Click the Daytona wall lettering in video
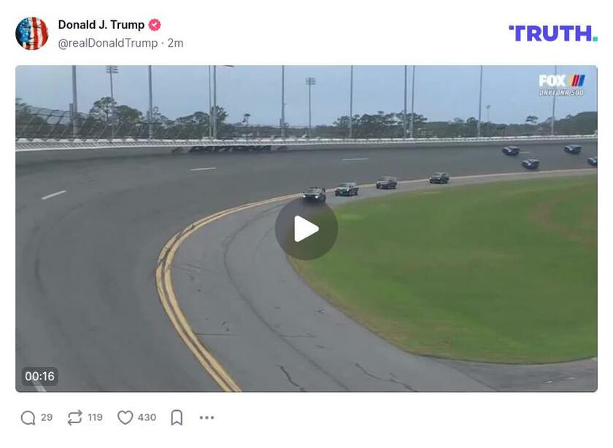 [x=229, y=149]
